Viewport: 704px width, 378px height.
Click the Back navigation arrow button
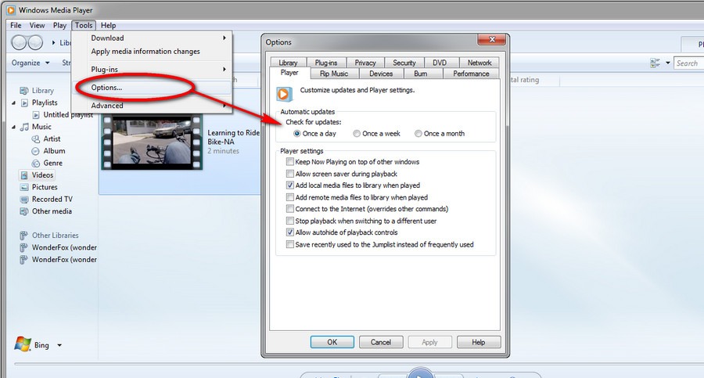(19, 42)
